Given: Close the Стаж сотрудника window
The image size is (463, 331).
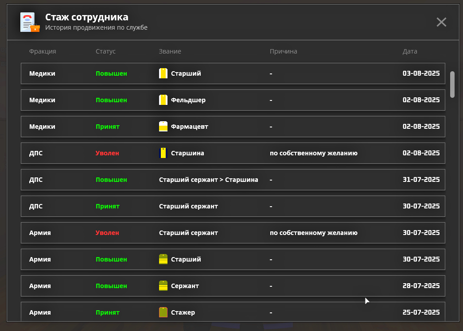Looking at the screenshot, I should (x=441, y=22).
